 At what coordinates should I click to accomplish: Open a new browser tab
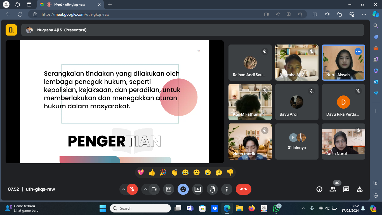pyautogui.click(x=110, y=4)
